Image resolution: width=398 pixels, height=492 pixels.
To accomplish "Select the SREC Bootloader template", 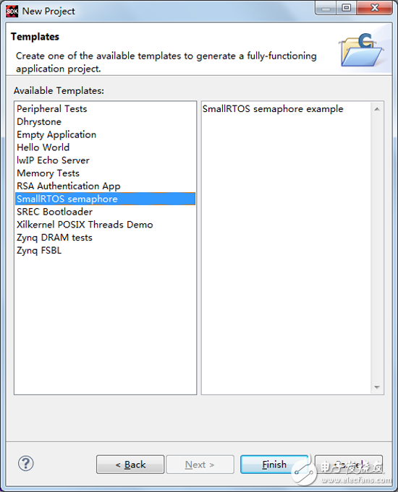I will coord(55,212).
